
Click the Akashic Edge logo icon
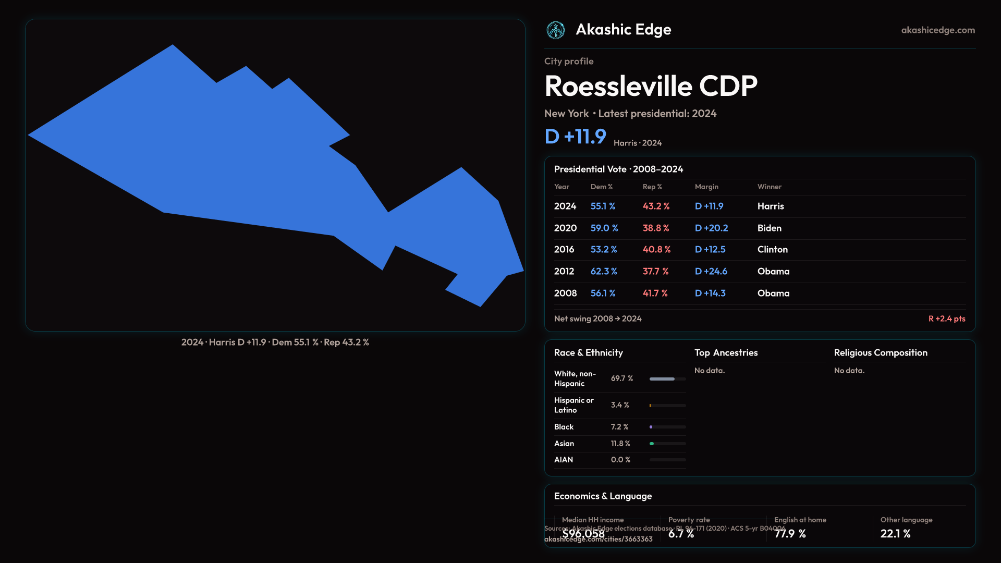tap(555, 30)
